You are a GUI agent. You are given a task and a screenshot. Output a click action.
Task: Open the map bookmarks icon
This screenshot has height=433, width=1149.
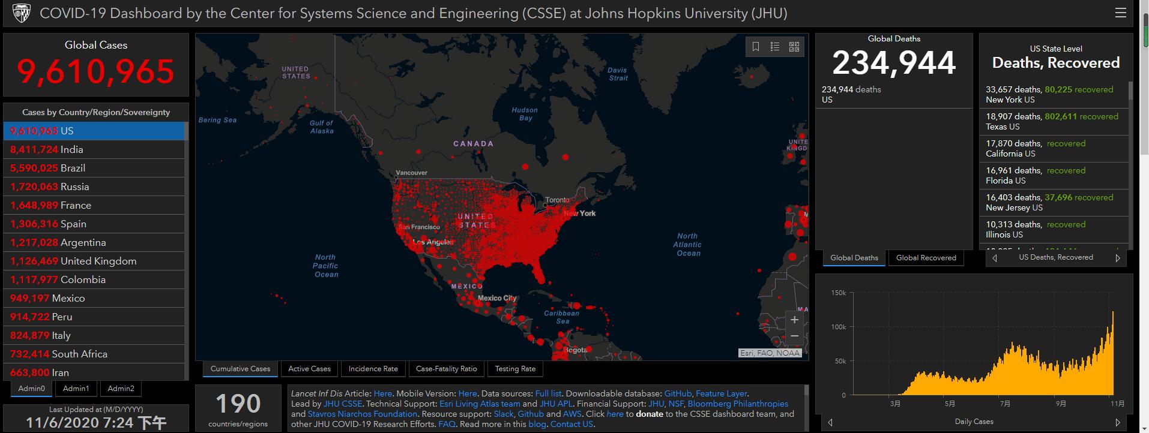pos(756,47)
